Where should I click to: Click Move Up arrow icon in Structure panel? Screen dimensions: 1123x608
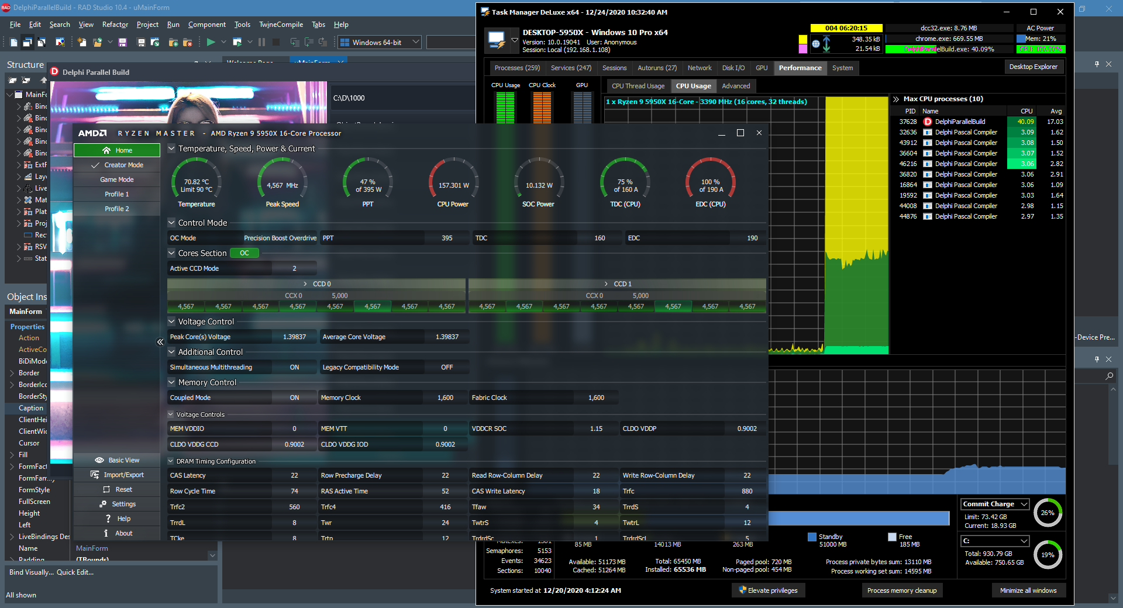[43, 80]
